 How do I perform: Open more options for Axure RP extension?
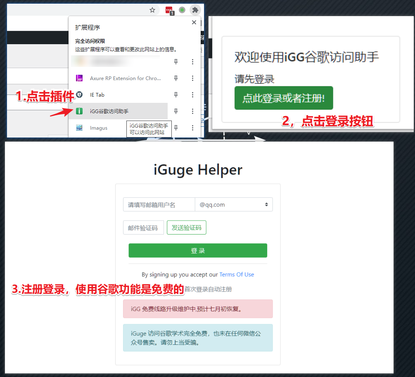(192, 78)
